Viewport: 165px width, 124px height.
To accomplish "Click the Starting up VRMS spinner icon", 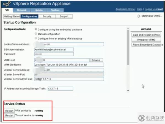I will (x=139, y=16).
